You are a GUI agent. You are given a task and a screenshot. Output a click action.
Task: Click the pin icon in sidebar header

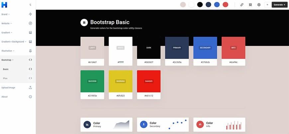click(x=31, y=5)
